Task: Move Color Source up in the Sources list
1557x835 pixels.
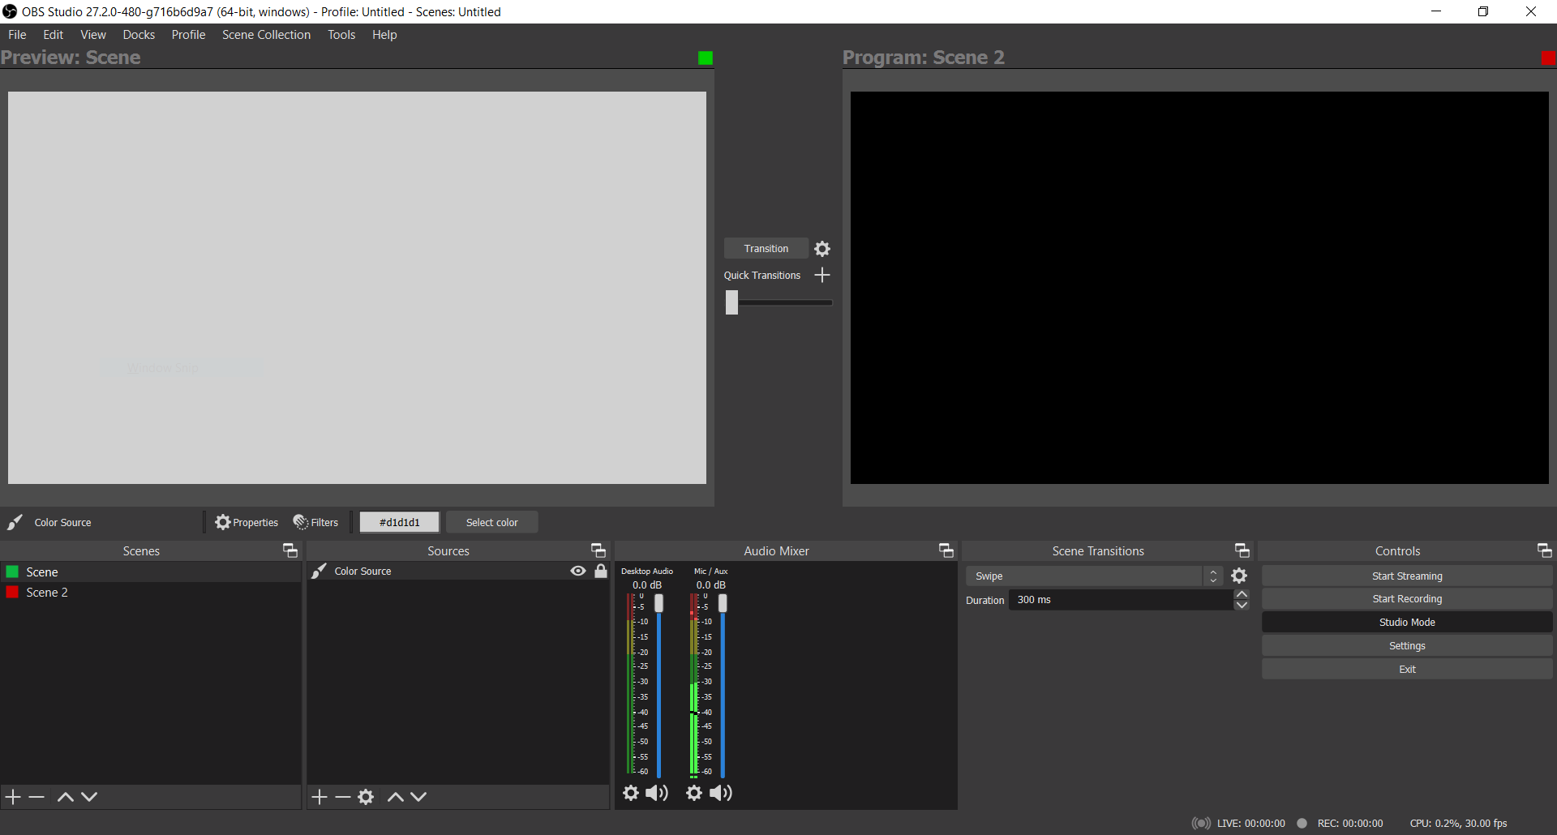Action: coord(395,796)
